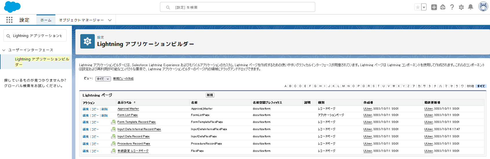Sort by the 最終更新者 column header
The height and width of the screenshot is (159, 490).
coord(432,103)
